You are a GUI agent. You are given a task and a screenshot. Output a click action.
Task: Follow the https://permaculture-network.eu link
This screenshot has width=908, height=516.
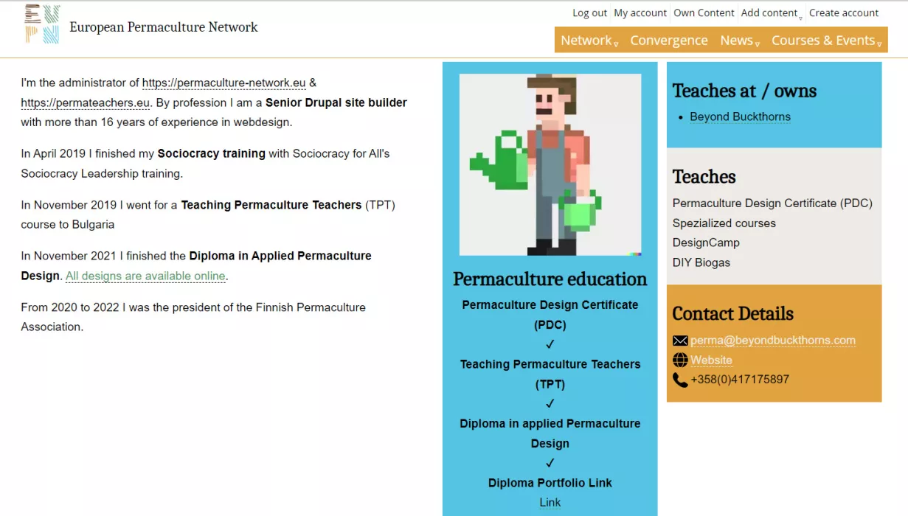pyautogui.click(x=223, y=83)
